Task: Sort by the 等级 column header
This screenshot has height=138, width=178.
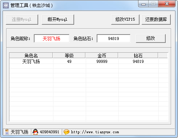Action: [x=69, y=56]
